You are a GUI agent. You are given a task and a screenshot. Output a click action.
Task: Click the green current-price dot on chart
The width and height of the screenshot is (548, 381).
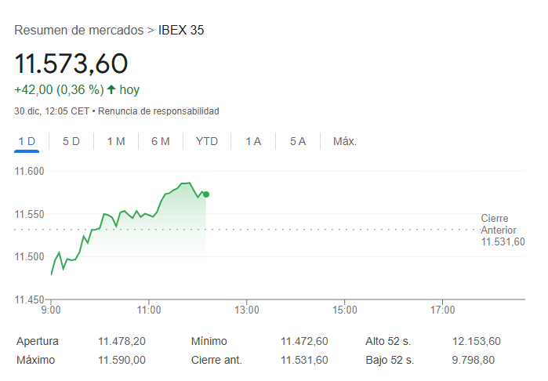[x=206, y=194]
